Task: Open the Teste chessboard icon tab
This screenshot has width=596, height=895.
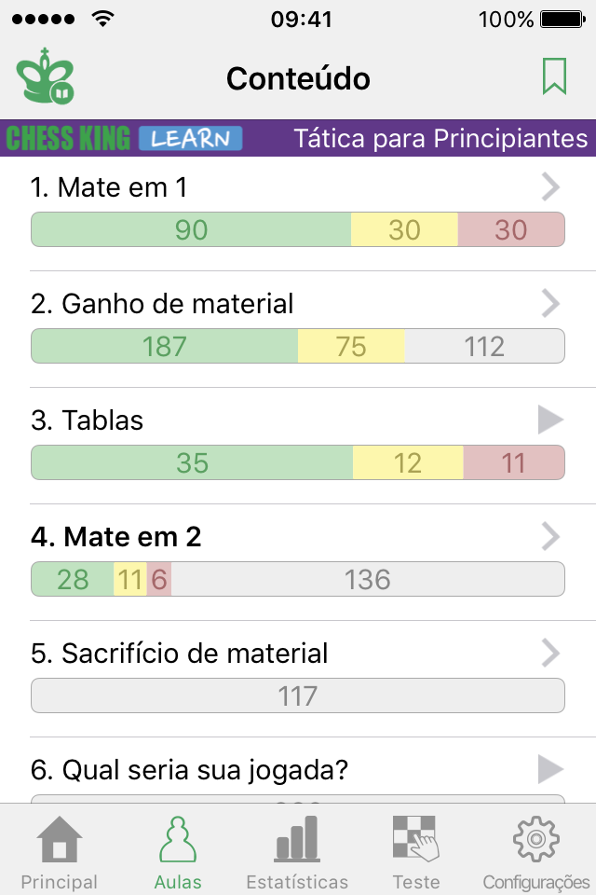Action: coord(415,852)
